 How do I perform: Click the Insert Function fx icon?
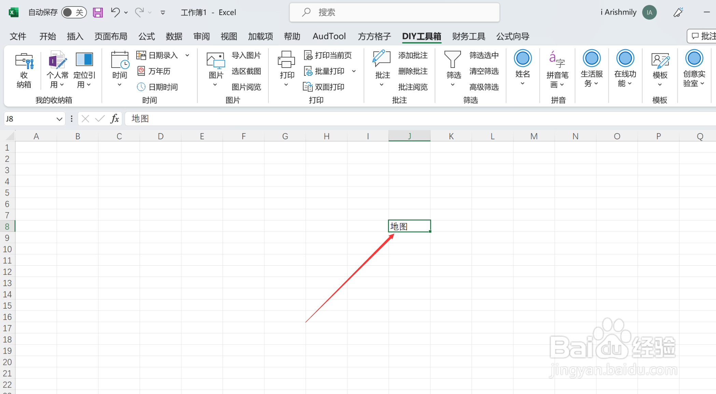(115, 119)
